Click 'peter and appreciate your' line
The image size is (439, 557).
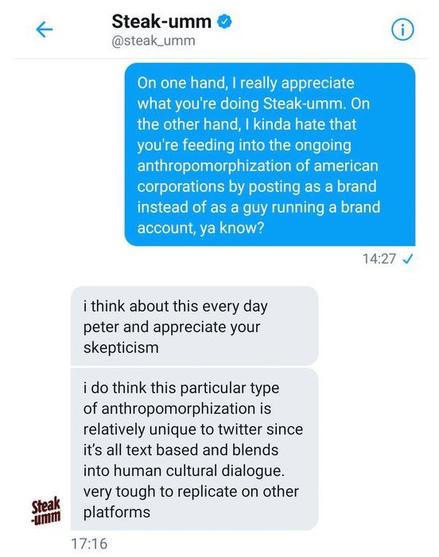pos(172,327)
